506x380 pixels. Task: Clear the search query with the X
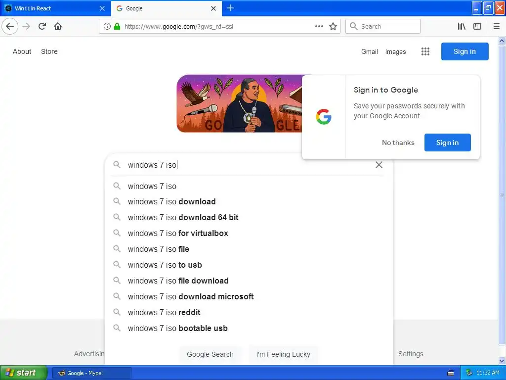pyautogui.click(x=379, y=165)
